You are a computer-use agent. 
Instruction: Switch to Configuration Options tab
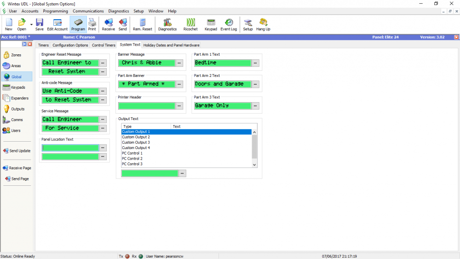coord(70,45)
